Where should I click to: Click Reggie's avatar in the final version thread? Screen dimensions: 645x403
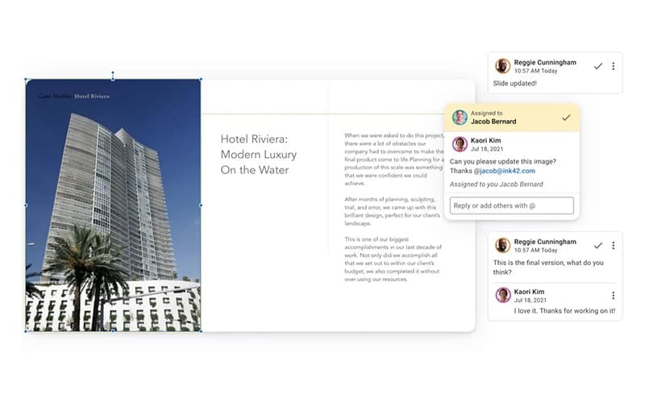pos(502,245)
